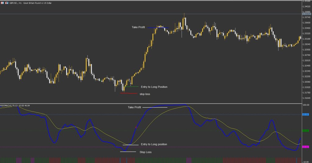The image size is (312, 163).
Task: Select the green Entry to Long Position line
Action: [x=132, y=87]
